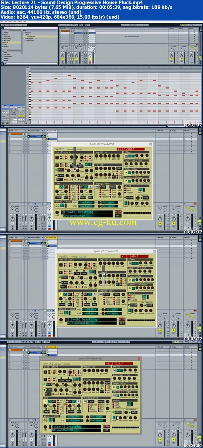The width and height of the screenshot is (203, 448).
Task: Toggle oscillator track button, frame 00:03:22
Action: (65, 277)
